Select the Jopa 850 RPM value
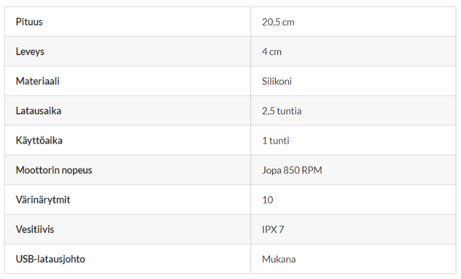Screen dimensions: 461x279 click(x=292, y=170)
